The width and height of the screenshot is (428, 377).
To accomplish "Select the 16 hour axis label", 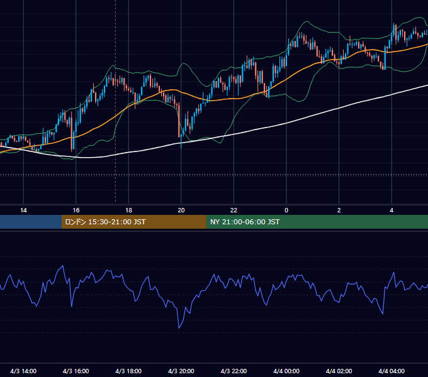I will pos(76,210).
